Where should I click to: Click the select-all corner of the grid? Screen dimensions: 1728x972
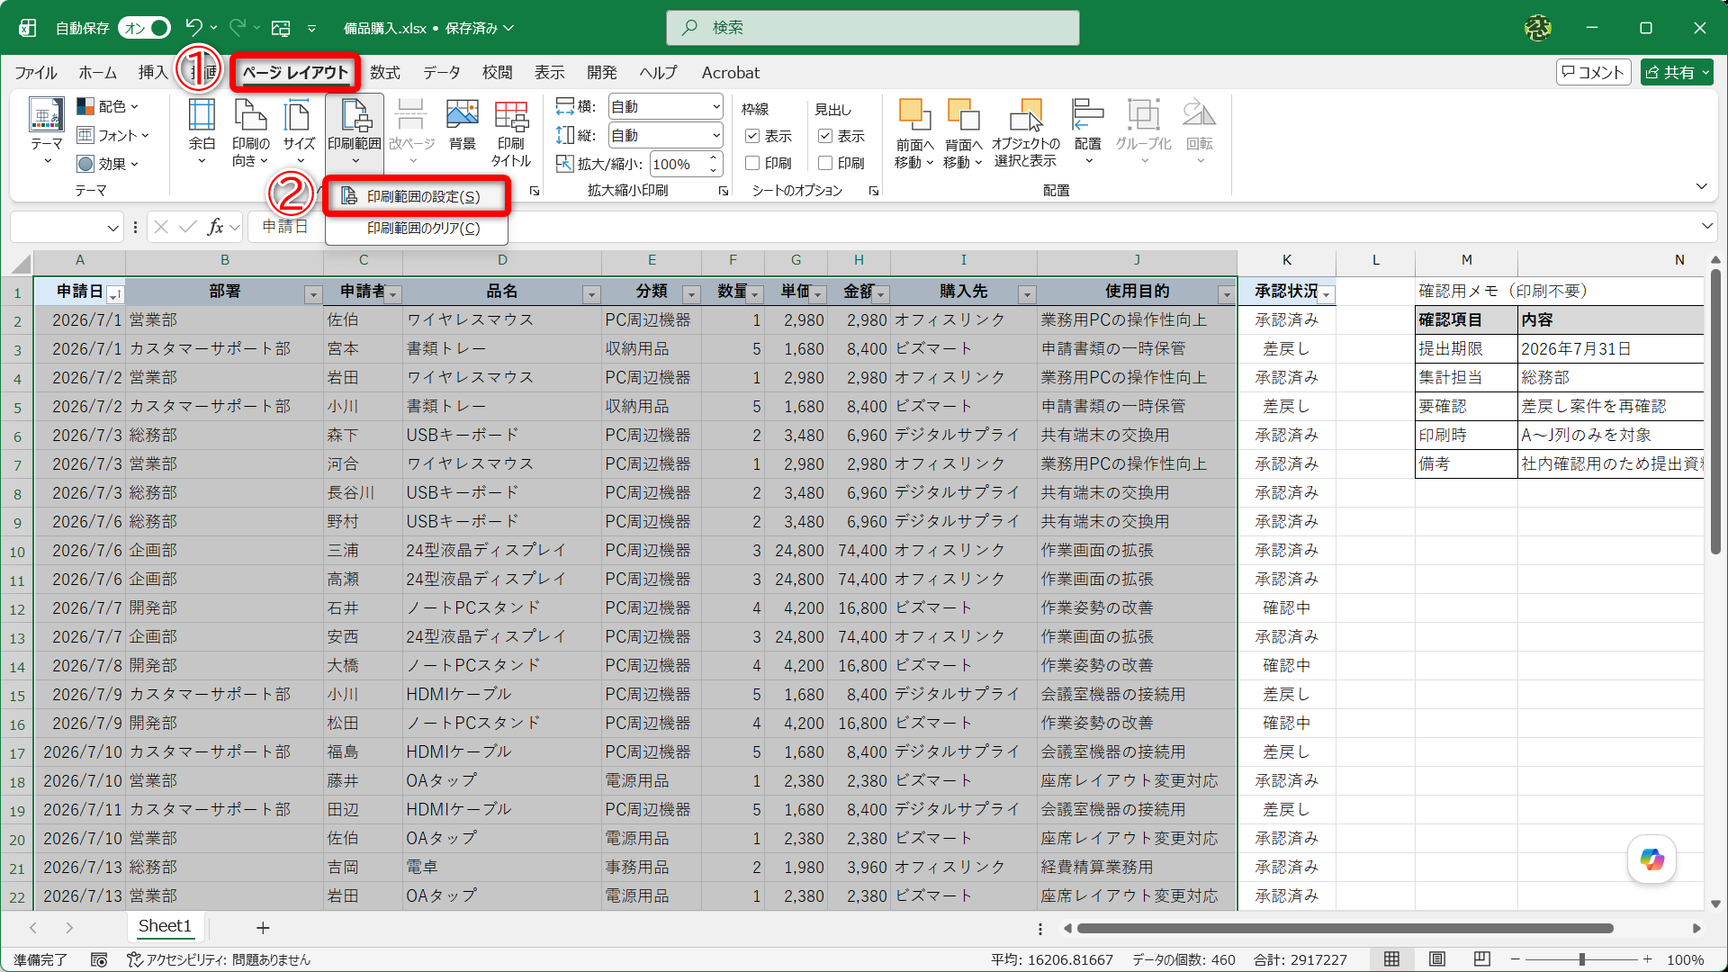[x=20, y=262]
